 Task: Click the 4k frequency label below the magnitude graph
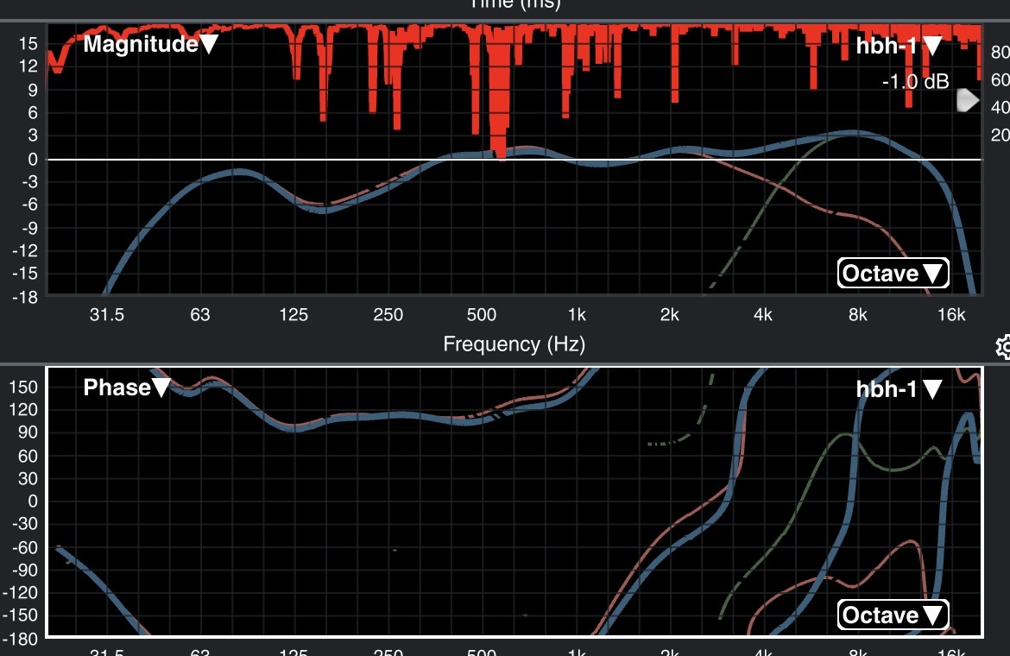[x=762, y=314]
